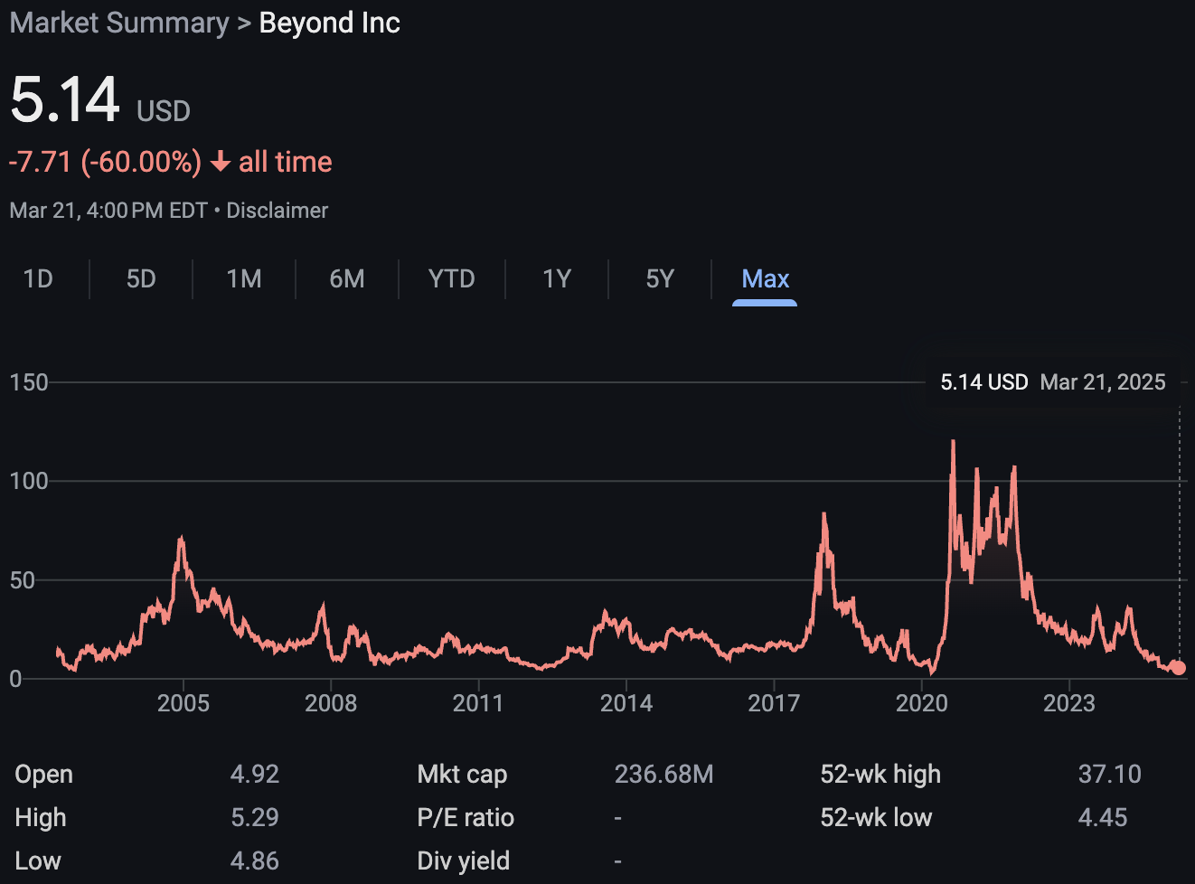The image size is (1195, 884).
Task: Click the 52-wk low value 4.45
Action: pyautogui.click(x=1103, y=817)
